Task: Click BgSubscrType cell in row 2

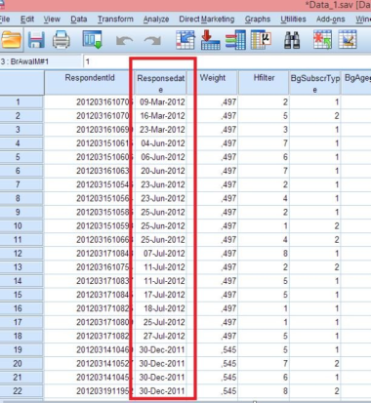Action: click(315, 115)
